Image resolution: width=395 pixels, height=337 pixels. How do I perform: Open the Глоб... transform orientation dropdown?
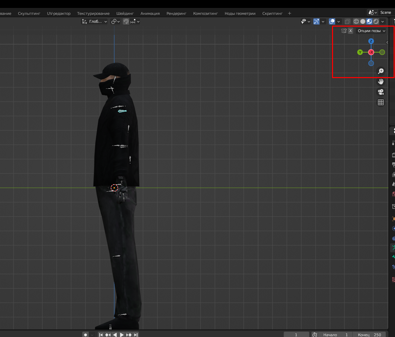[95, 21]
